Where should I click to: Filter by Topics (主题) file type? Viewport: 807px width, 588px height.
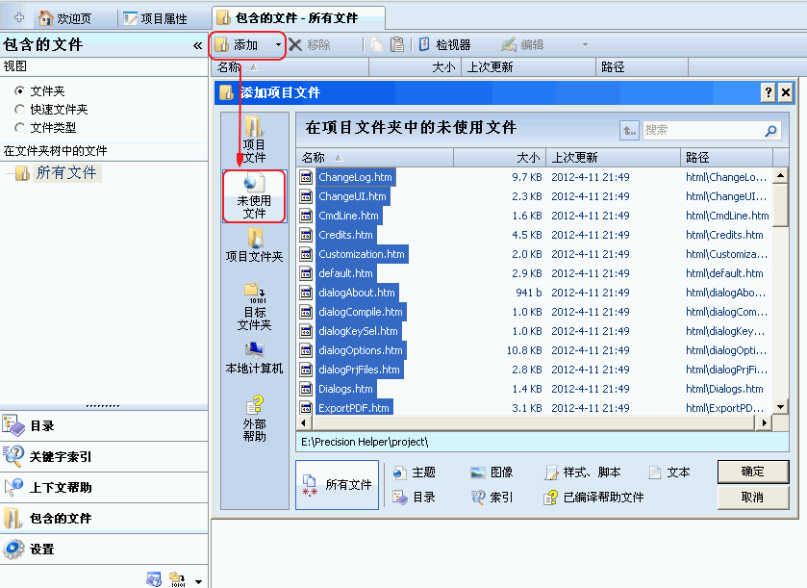pyautogui.click(x=415, y=473)
